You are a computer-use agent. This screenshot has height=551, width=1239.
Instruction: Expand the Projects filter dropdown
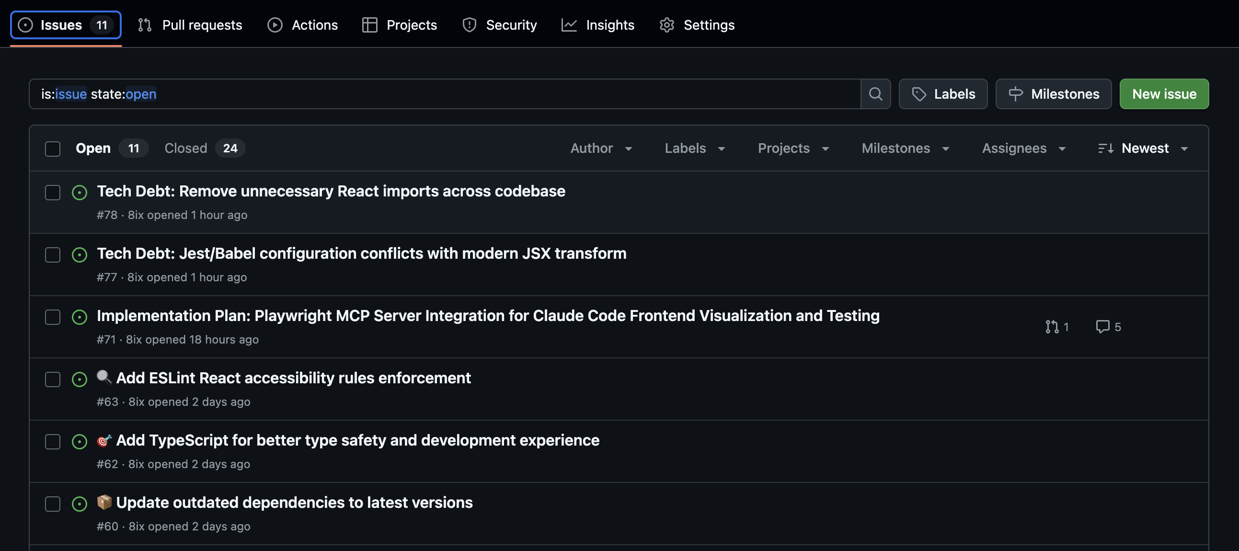coord(793,148)
